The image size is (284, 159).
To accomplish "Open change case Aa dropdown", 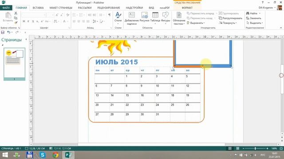I will 47,21.
